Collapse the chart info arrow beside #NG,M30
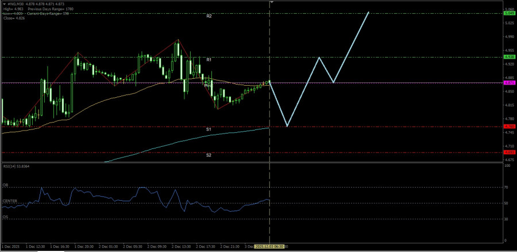 [x=4, y=3]
